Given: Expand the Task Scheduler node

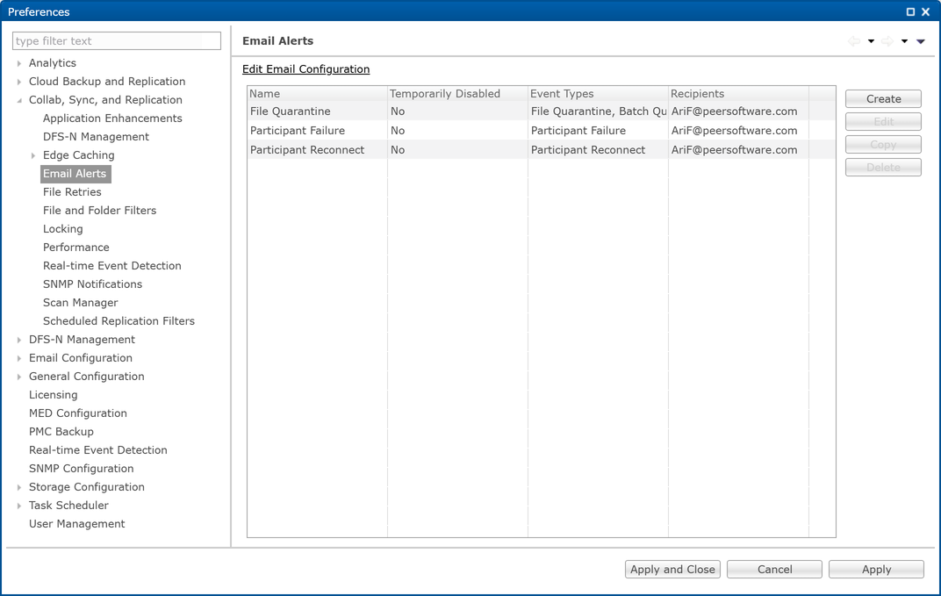Looking at the screenshot, I should coord(19,506).
